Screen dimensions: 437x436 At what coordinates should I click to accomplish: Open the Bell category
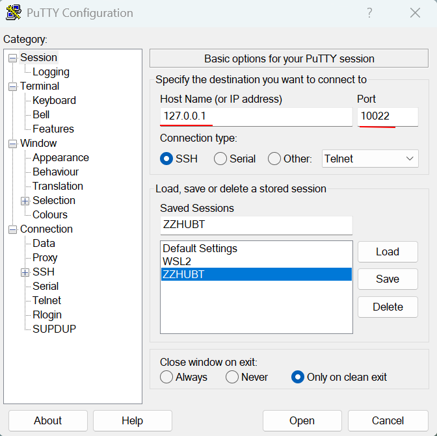[41, 114]
